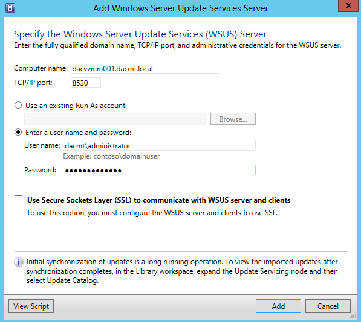Screen dimensions: 361x322
Task: Click the Add button
Action: click(278, 306)
